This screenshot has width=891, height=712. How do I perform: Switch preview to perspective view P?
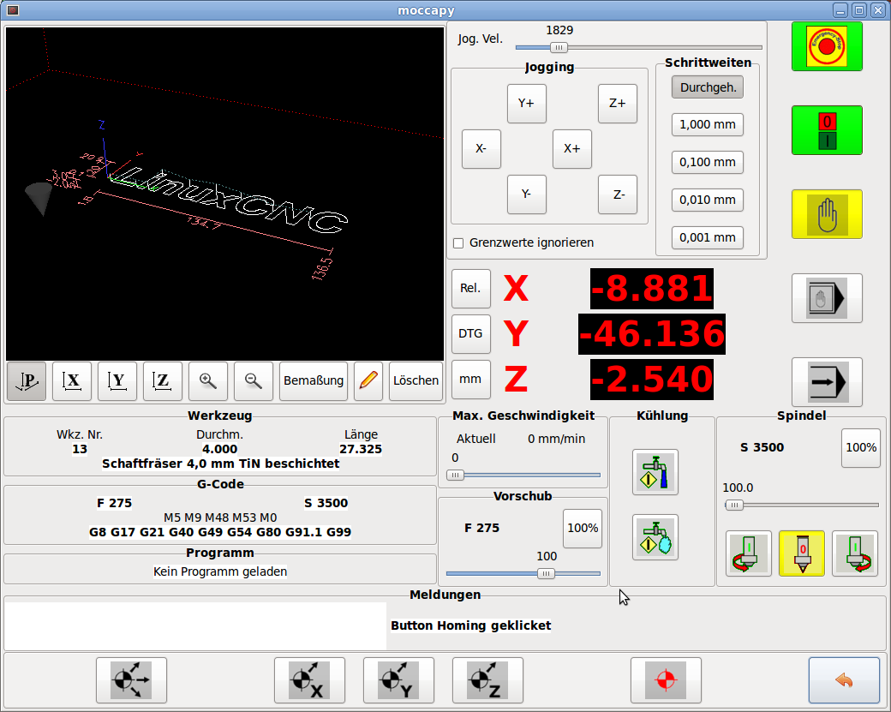27,380
